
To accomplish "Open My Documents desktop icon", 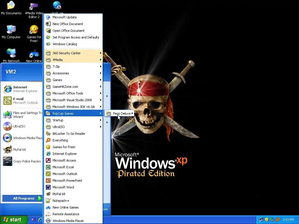I will [x=11, y=8].
